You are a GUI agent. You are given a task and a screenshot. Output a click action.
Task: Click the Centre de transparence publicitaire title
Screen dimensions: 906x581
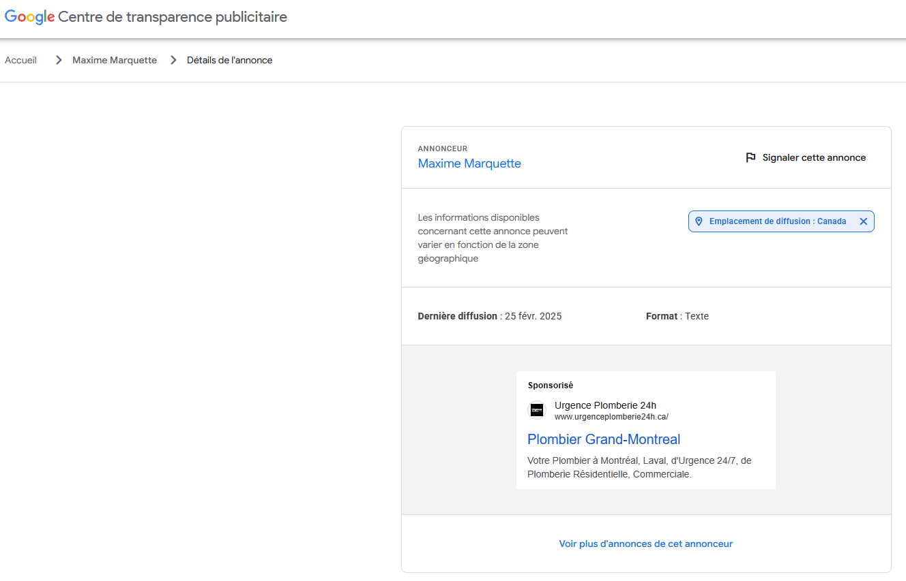tap(173, 17)
